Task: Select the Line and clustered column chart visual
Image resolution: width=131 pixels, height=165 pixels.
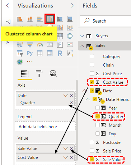Action: pos(60,28)
